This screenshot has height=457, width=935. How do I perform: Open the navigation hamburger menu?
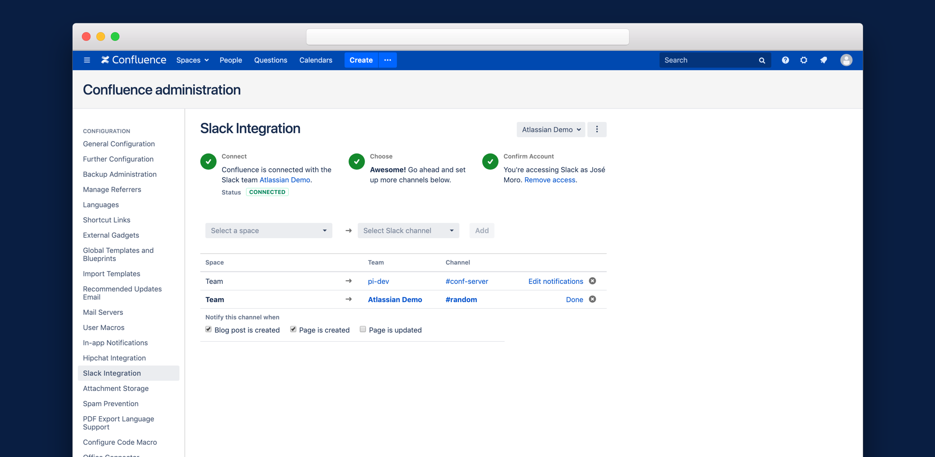coord(87,60)
